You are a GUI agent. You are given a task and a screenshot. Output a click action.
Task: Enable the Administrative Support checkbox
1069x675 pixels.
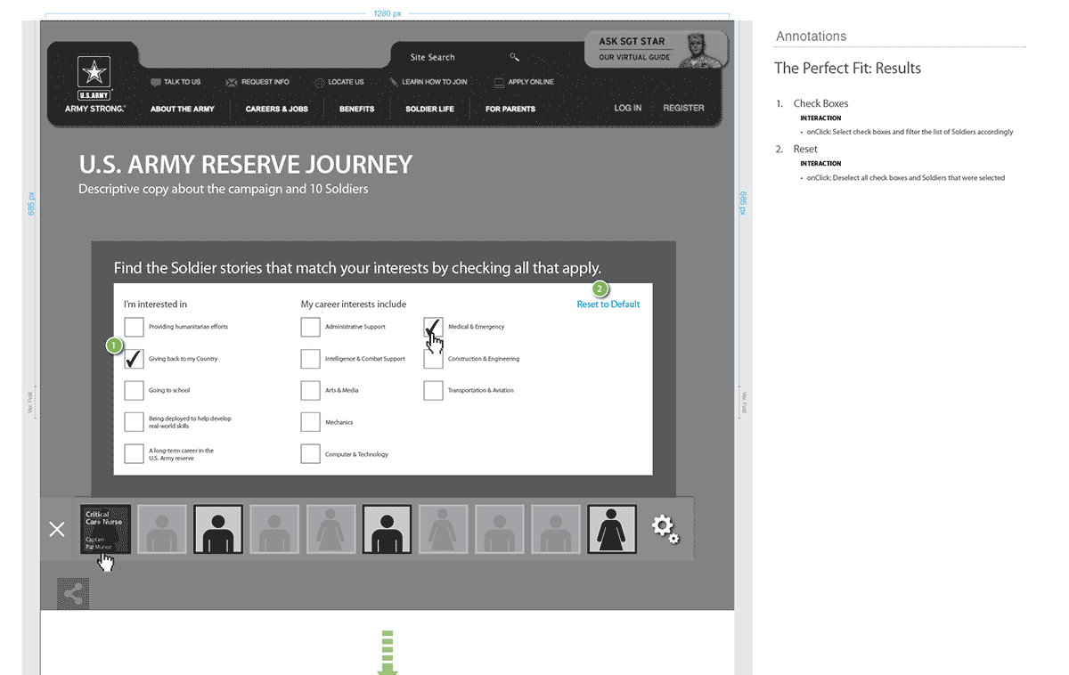[310, 327]
